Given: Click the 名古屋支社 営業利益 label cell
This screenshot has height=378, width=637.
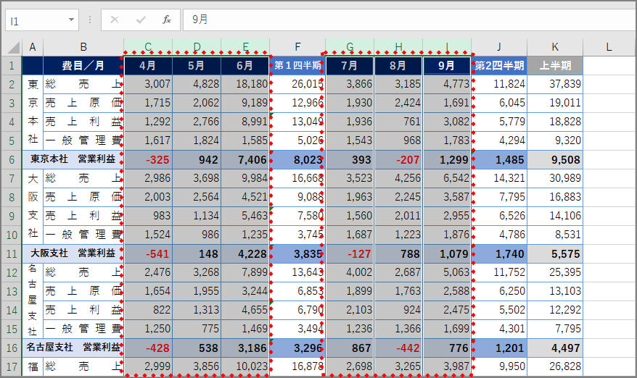Looking at the screenshot, I should (x=73, y=348).
